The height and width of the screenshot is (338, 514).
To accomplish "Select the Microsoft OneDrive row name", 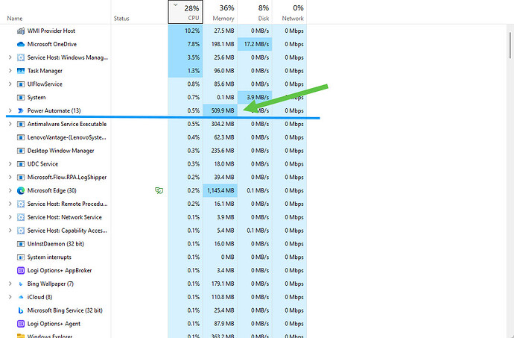I will pyautogui.click(x=52, y=44).
